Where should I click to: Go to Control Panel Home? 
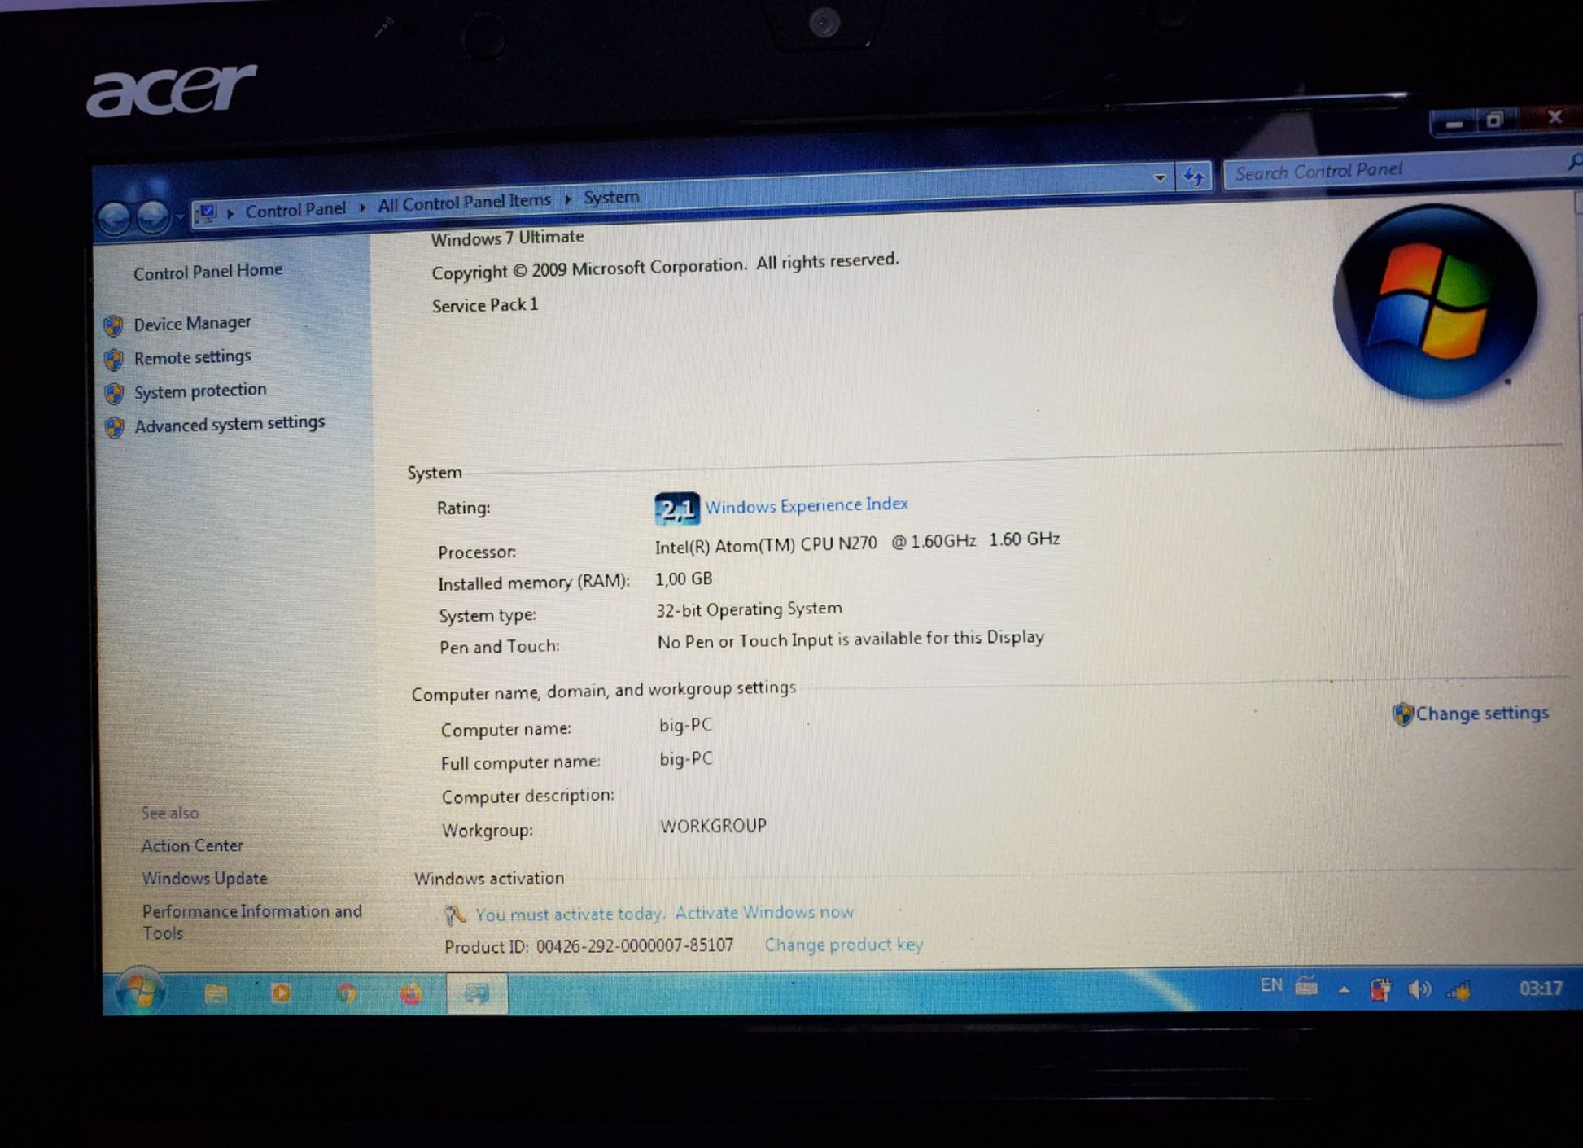tap(208, 272)
